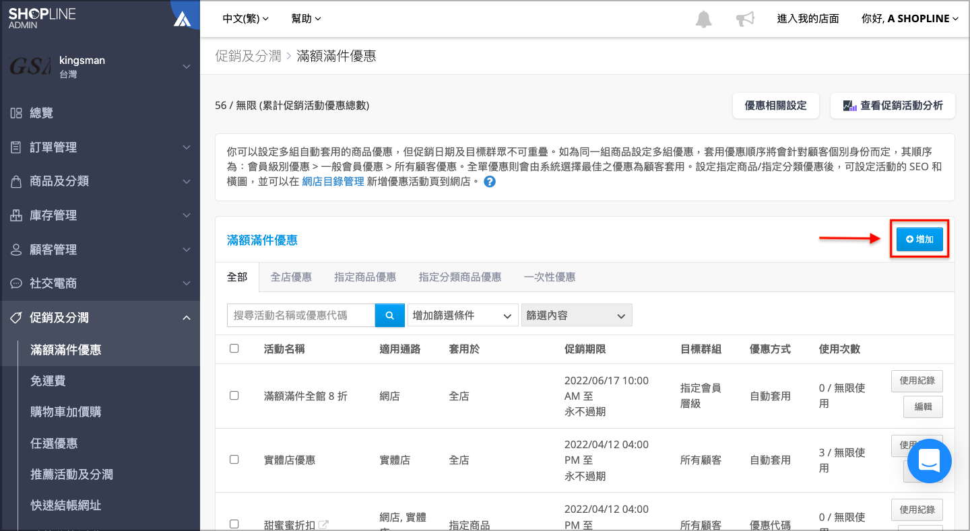Click the 促銷期限 column header
Viewport: 970px width, 531px height.
[x=585, y=349]
